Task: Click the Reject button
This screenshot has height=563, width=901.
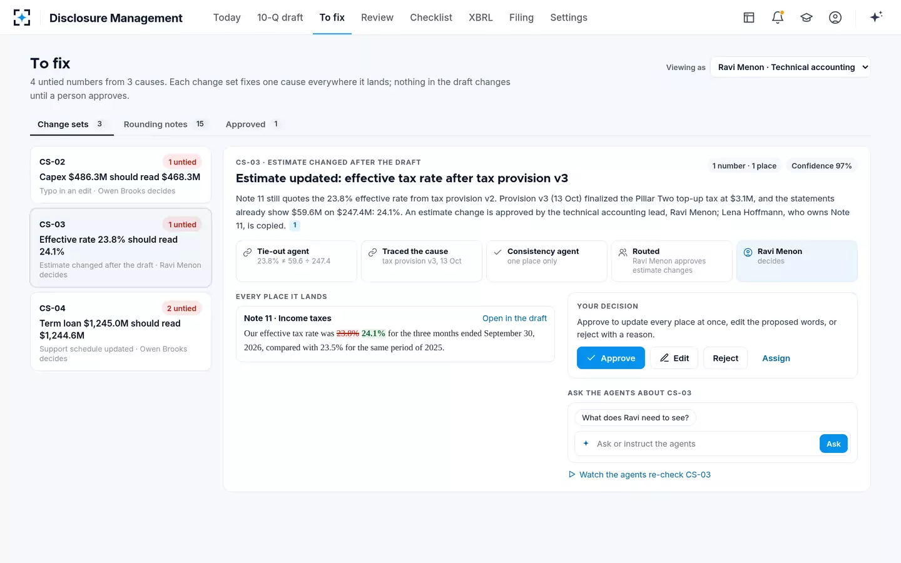Action: point(725,358)
